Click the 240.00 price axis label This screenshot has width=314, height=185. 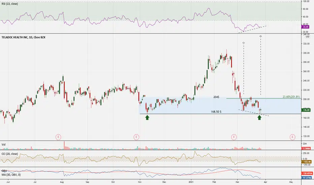(306, 81)
